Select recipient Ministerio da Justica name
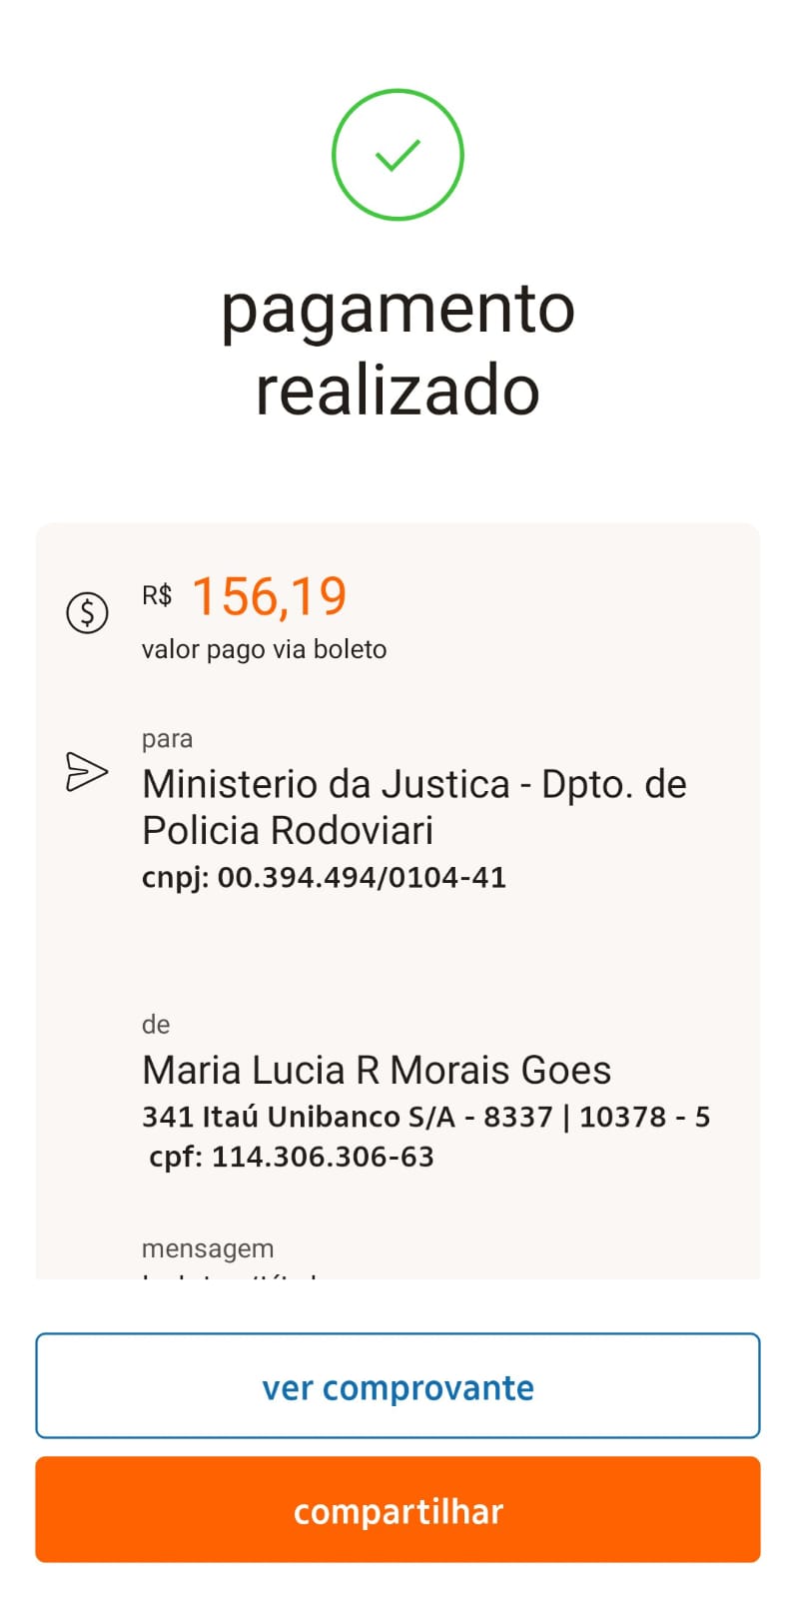796x1598 pixels. [413, 785]
